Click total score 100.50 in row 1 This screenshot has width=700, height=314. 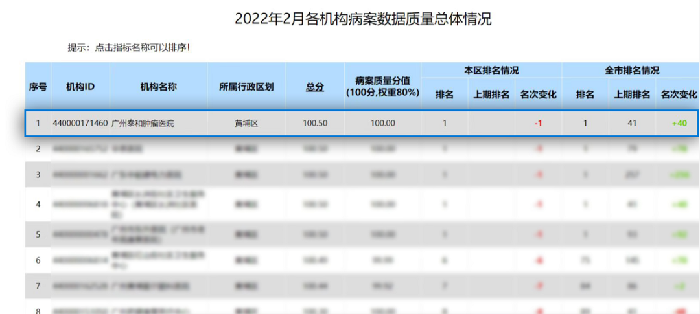(315, 122)
